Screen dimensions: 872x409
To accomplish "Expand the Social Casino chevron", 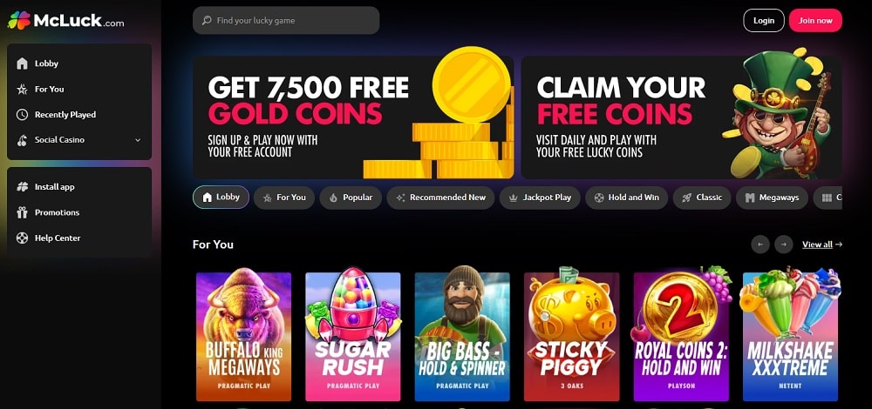I will [x=138, y=140].
